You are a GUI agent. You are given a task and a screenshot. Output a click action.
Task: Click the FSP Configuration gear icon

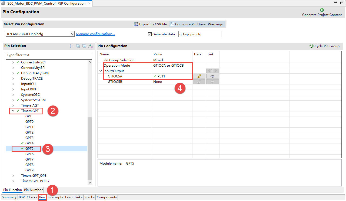(3, 4)
